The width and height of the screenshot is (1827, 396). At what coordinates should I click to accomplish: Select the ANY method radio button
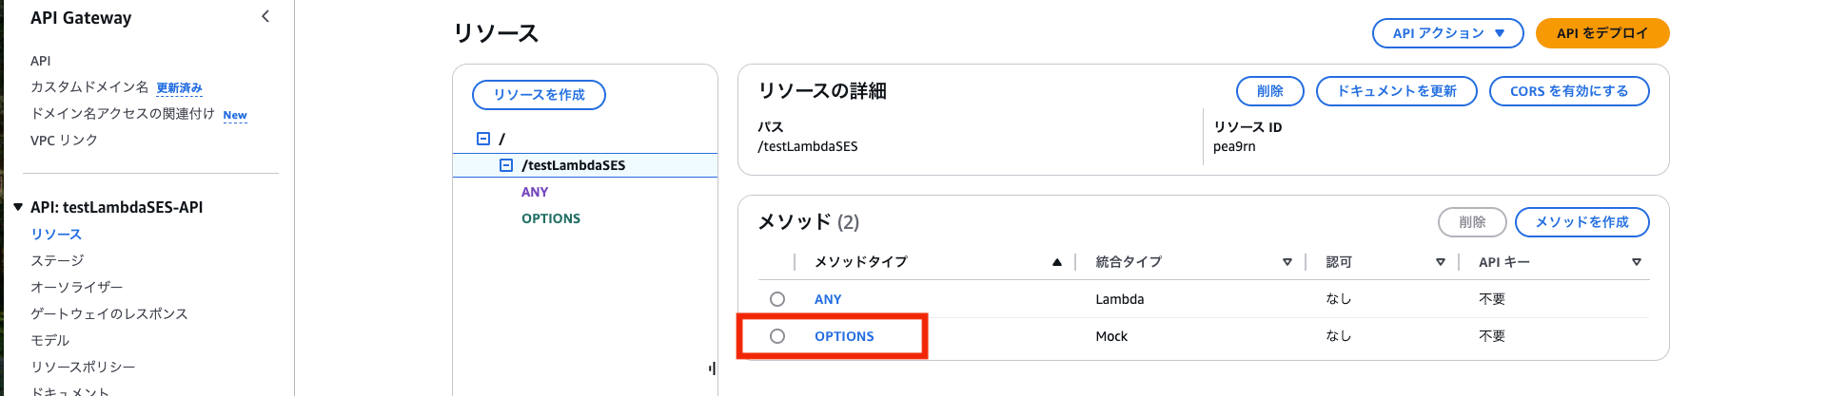777,299
